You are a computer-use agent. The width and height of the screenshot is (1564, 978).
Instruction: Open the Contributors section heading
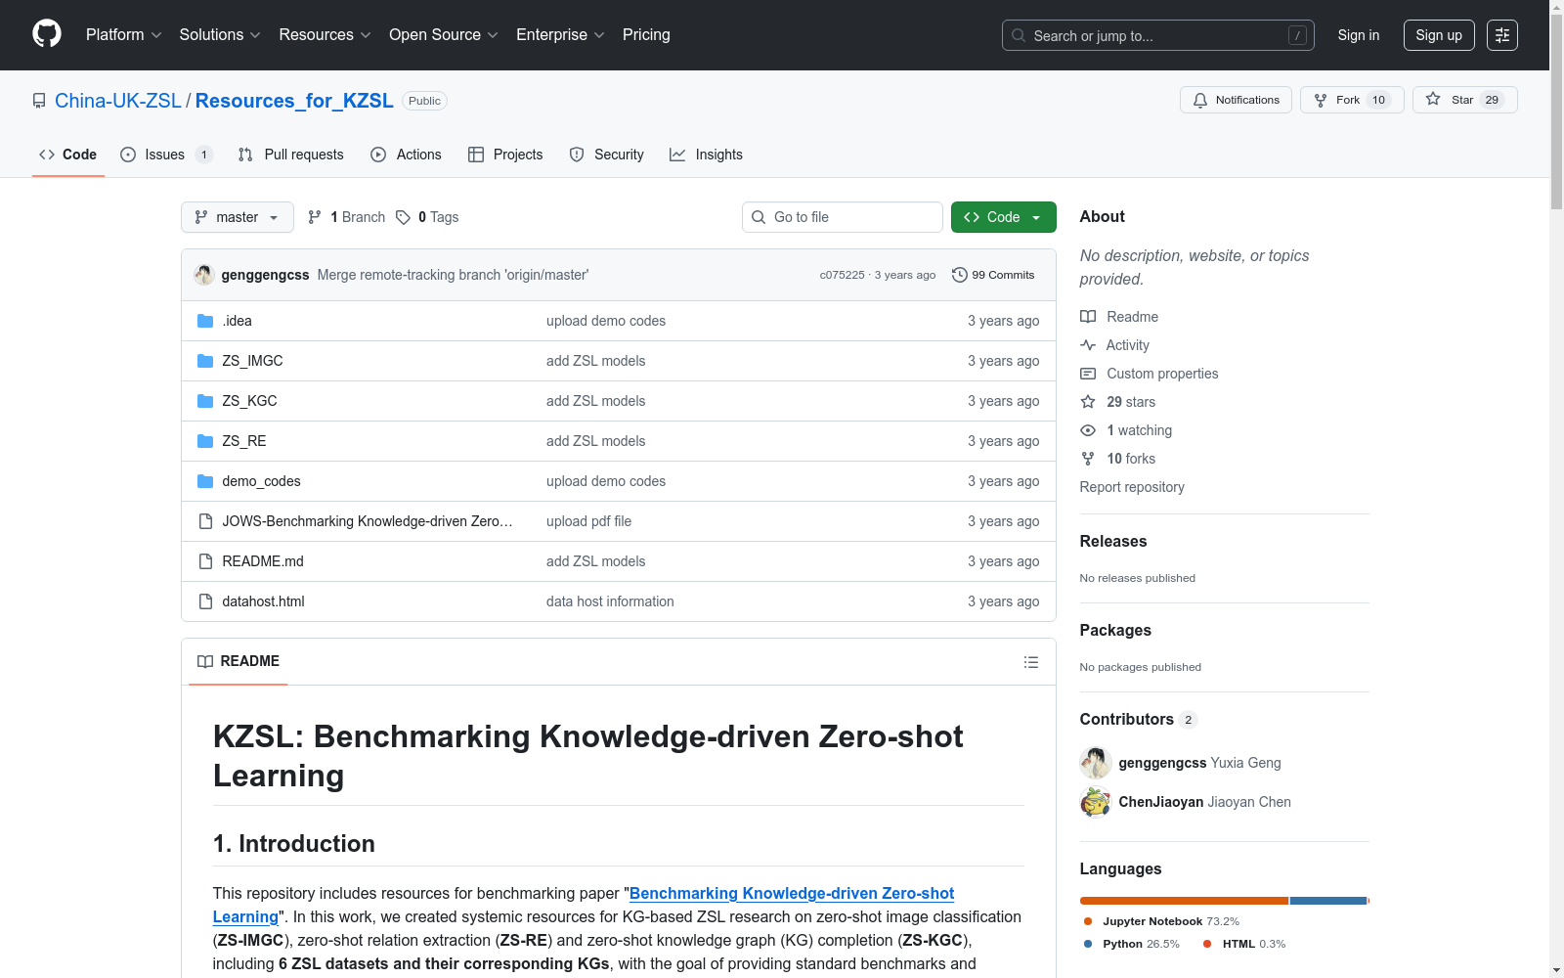pos(1127,719)
